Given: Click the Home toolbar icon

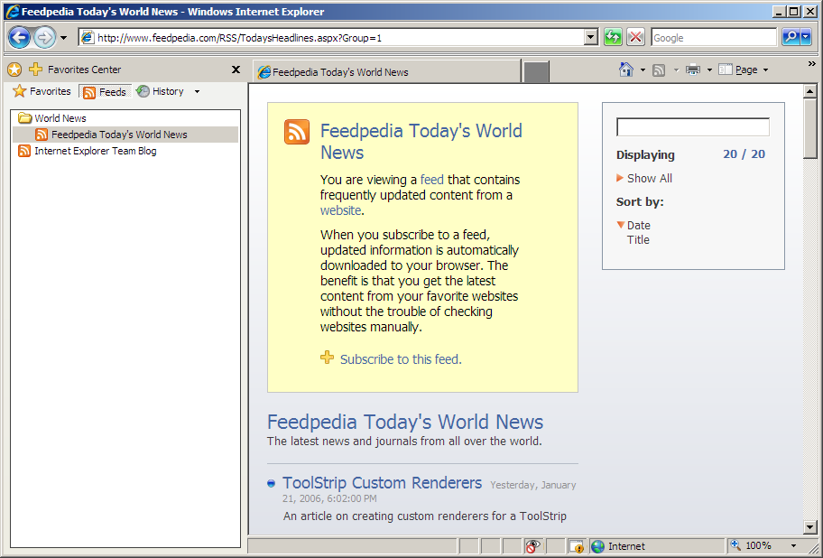Looking at the screenshot, I should [625, 70].
